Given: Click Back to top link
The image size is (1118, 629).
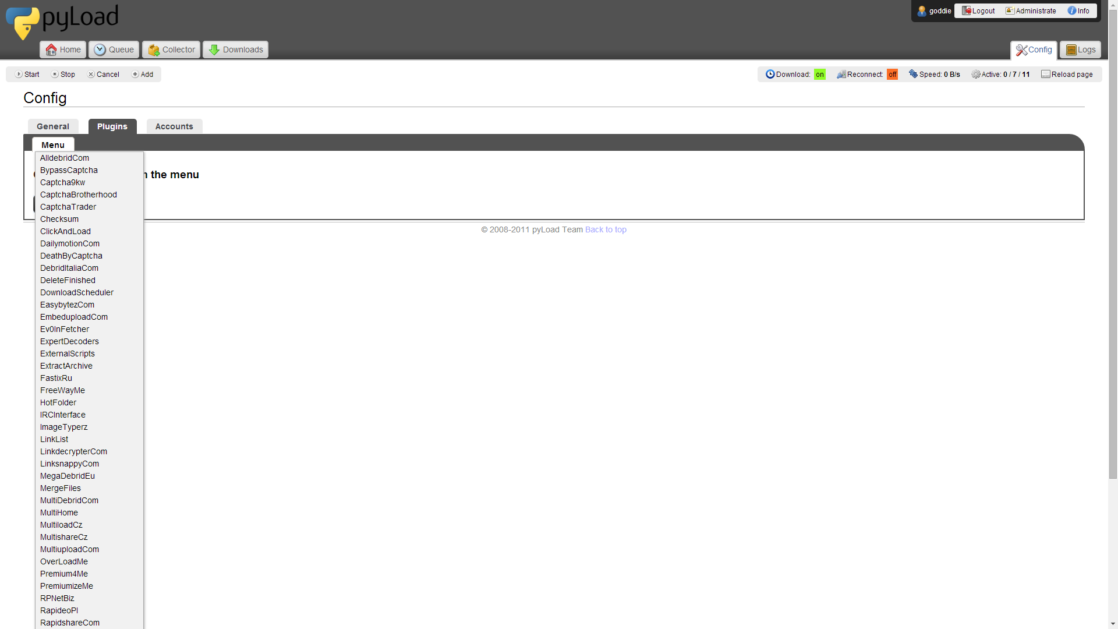Looking at the screenshot, I should click(606, 229).
